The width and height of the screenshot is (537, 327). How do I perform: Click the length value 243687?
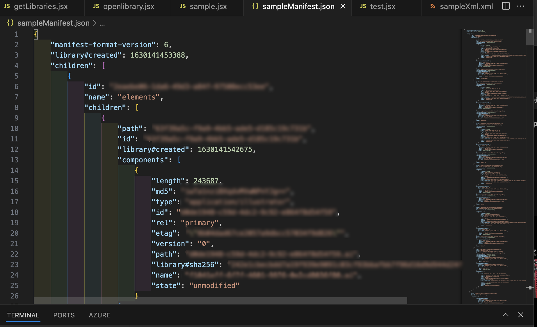coord(206,181)
